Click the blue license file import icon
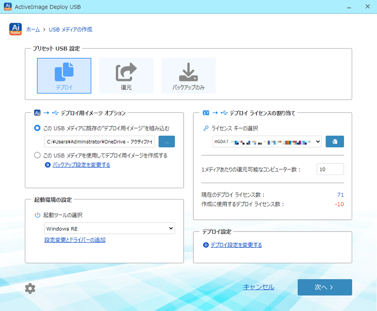The height and width of the screenshot is (311, 377). click(x=335, y=141)
